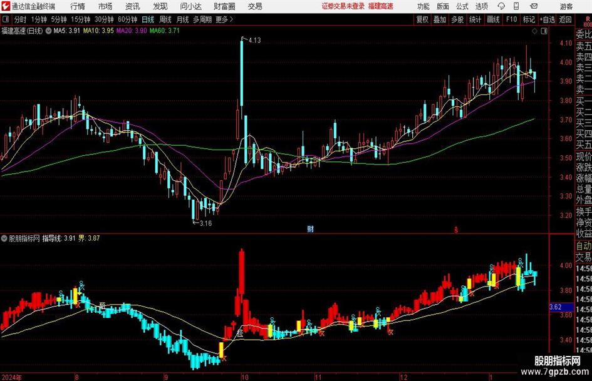Click the 通达信 red logo icon
592x381 pixels.
pyautogui.click(x=6, y=6)
